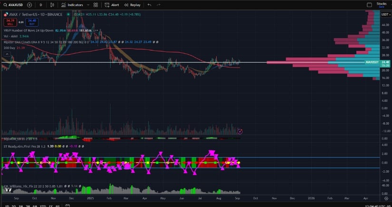Click the blue BUY 24.40 button
Image resolution: width=392 pixels, height=207 pixels.
[x=32, y=22]
